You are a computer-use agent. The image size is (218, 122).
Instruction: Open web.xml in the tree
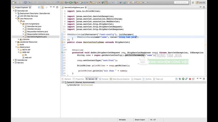[x=28, y=57]
